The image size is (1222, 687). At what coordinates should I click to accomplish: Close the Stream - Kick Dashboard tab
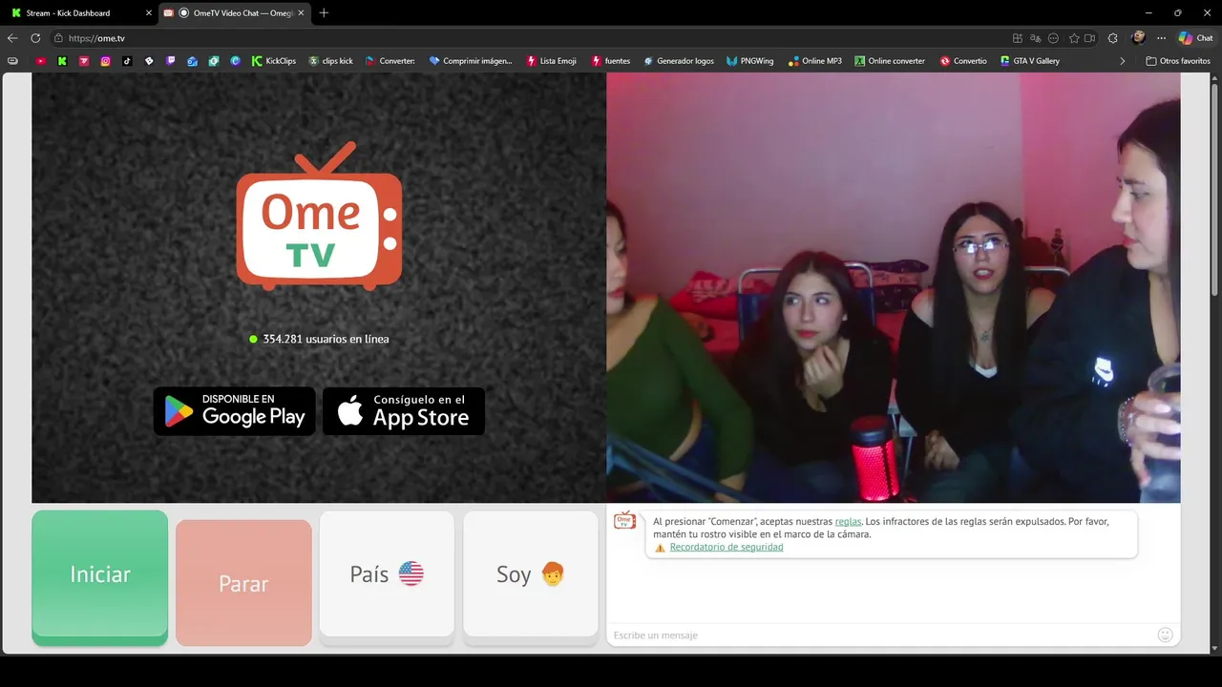148,13
